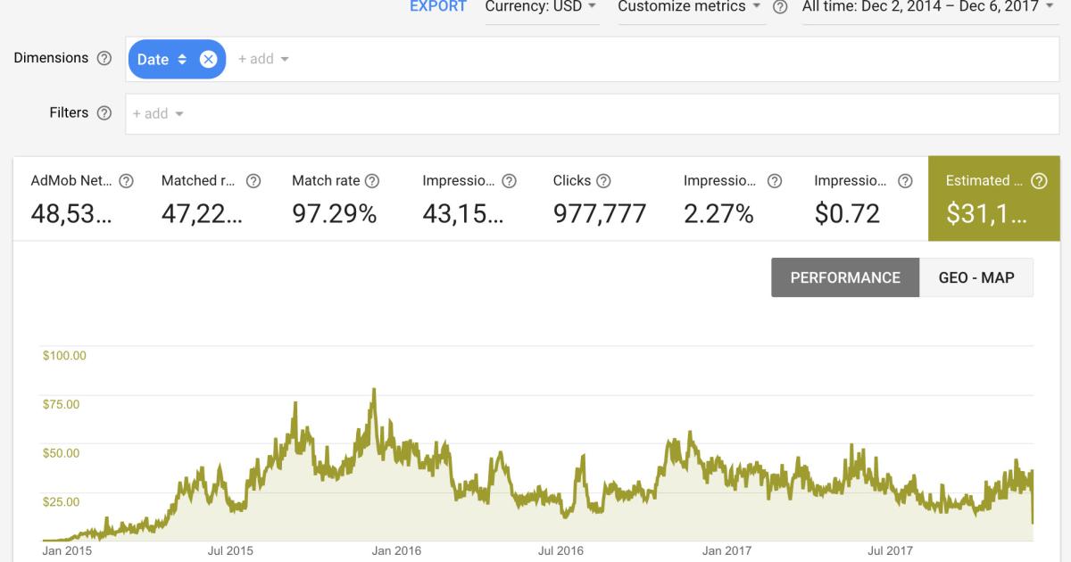Image resolution: width=1071 pixels, height=562 pixels.
Task: Switch to the GEO - MAP tab
Action: (976, 277)
